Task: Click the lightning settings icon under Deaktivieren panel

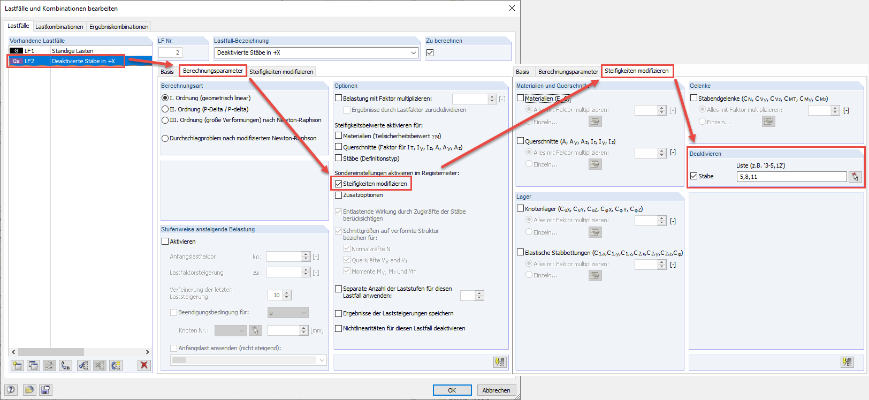Action: click(847, 362)
